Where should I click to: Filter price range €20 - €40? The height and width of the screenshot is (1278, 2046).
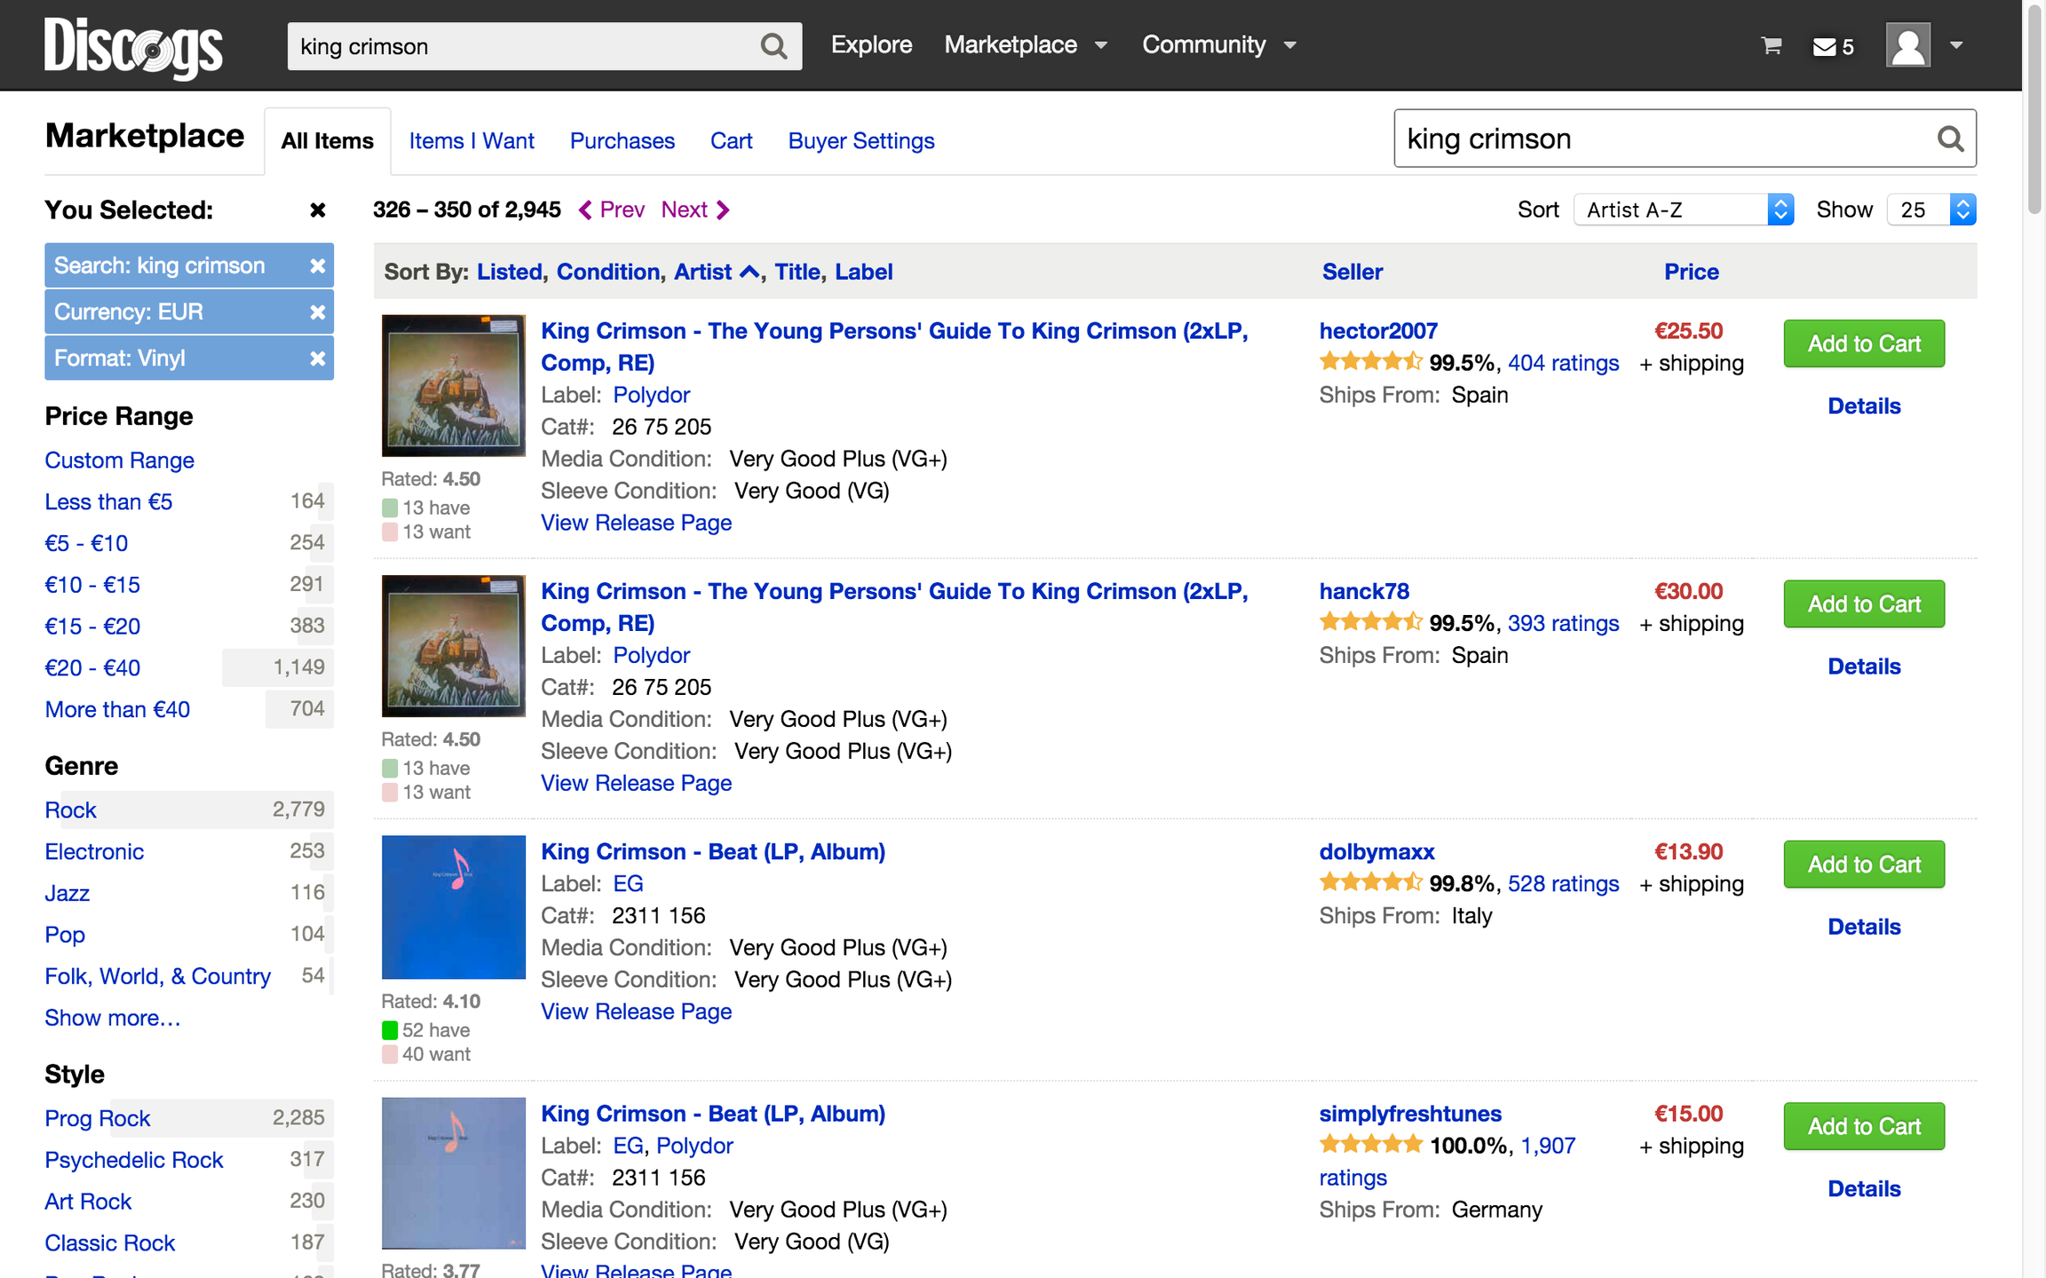[x=92, y=667]
